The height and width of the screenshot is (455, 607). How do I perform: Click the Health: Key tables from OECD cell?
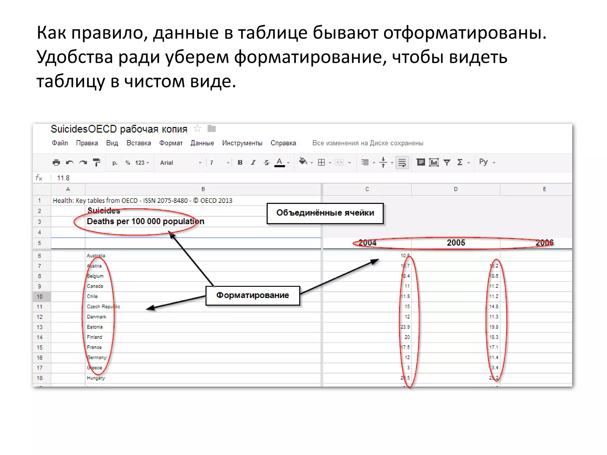(x=186, y=201)
